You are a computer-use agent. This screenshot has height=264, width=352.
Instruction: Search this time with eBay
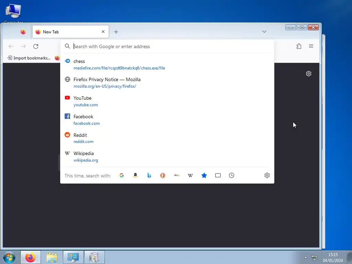[x=177, y=175]
